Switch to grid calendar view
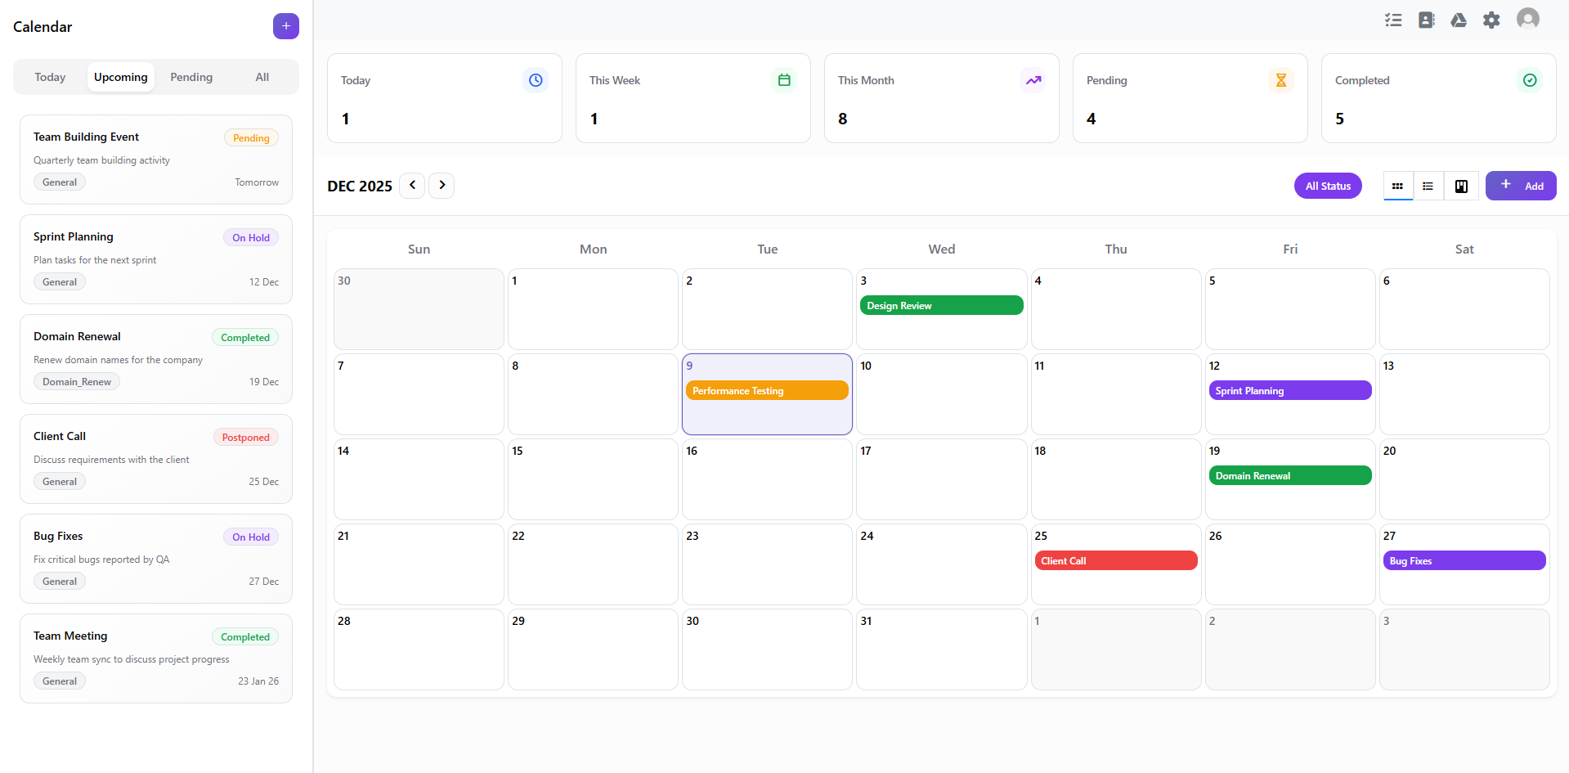The image size is (1569, 773). 1397,186
